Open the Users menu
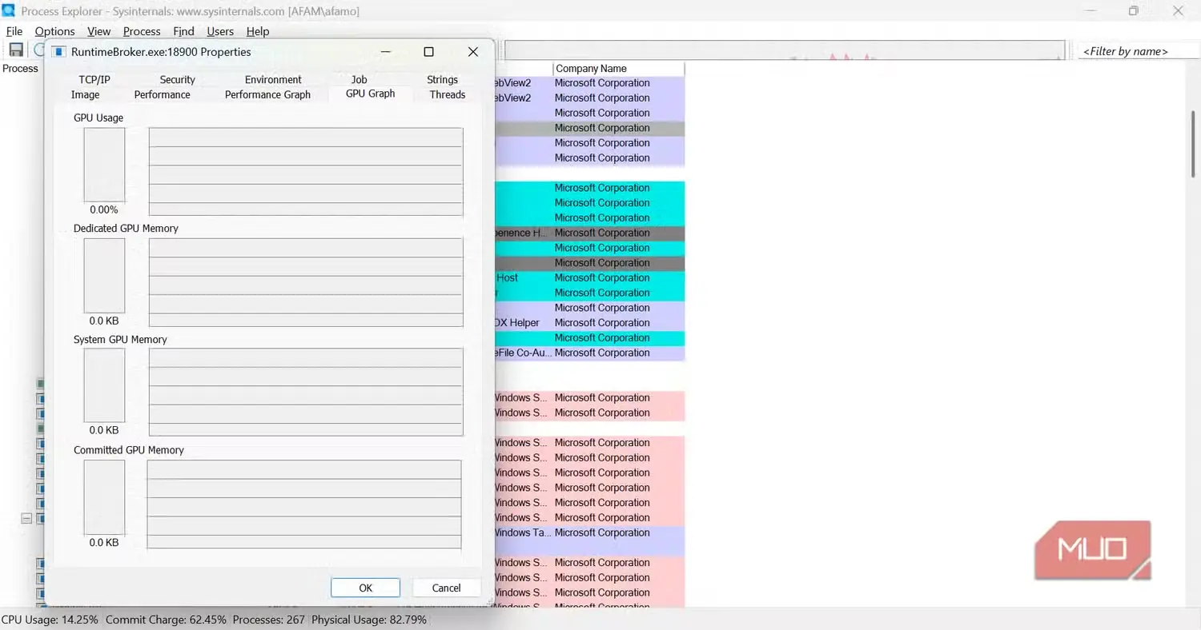Screen dimensions: 1201x630 [x=220, y=31]
